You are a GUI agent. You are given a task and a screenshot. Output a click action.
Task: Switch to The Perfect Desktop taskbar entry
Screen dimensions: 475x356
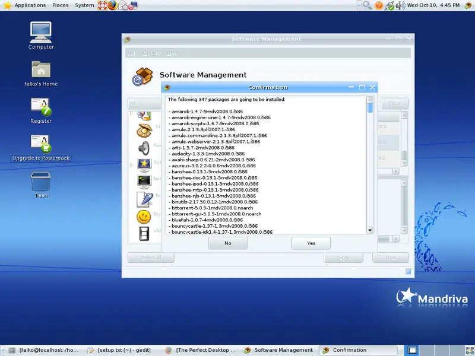(x=201, y=350)
